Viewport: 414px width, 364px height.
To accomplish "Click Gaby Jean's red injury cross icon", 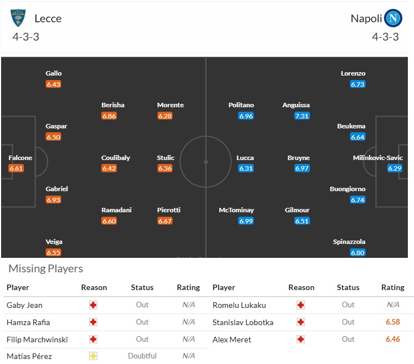I will (x=93, y=305).
